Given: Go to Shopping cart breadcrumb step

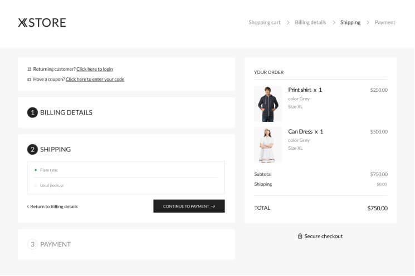Looking at the screenshot, I should (265, 22).
